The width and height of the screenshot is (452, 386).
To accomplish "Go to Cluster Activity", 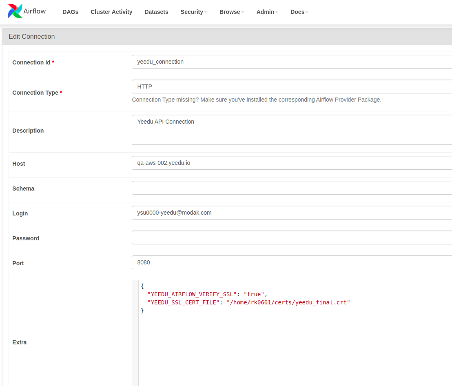I will pyautogui.click(x=111, y=12).
